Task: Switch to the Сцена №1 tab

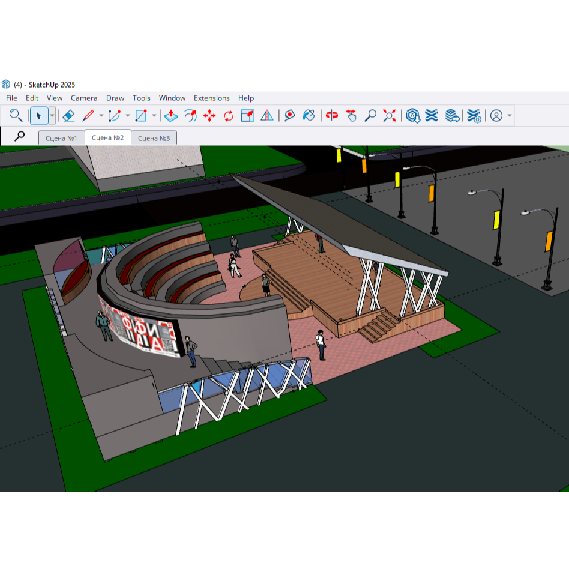Action: [61, 138]
